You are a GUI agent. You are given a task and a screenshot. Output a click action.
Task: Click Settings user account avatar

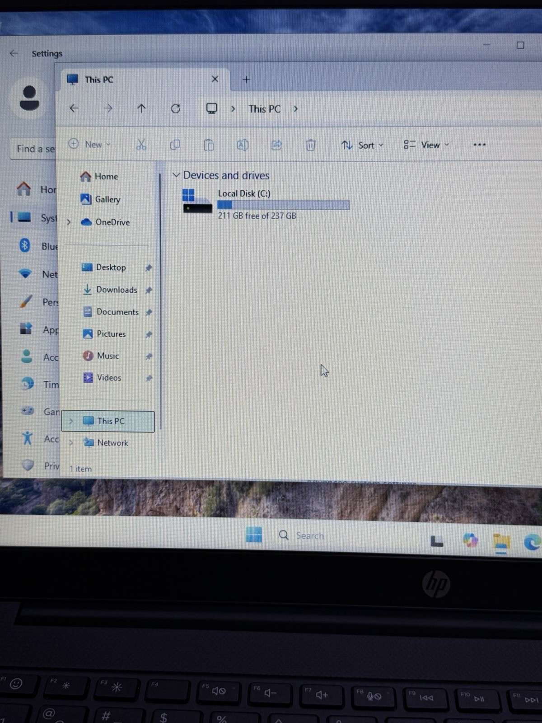29,98
